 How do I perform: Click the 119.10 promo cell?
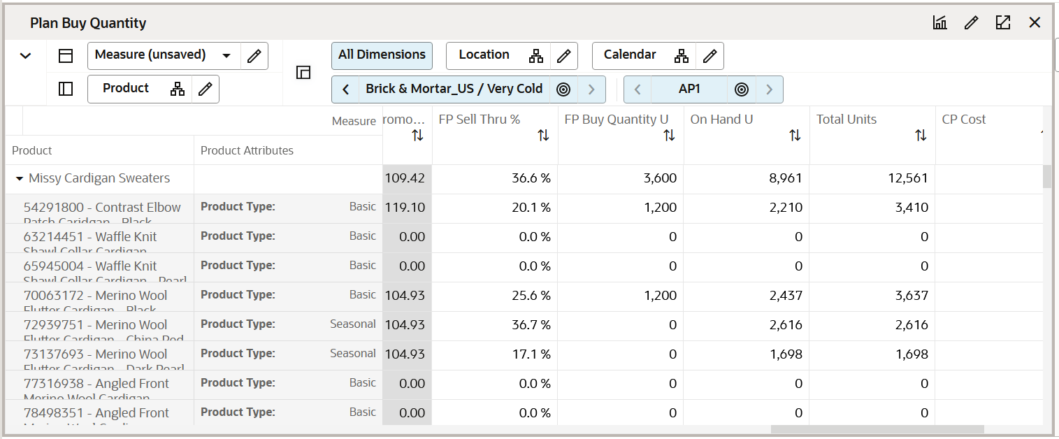click(407, 208)
